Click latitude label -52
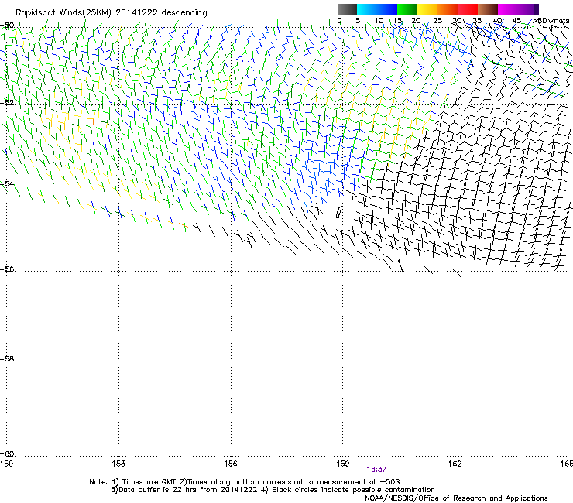 point(7,103)
